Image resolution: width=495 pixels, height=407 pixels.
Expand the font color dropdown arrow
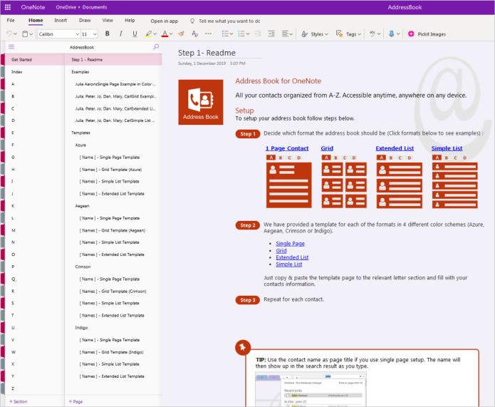171,34
